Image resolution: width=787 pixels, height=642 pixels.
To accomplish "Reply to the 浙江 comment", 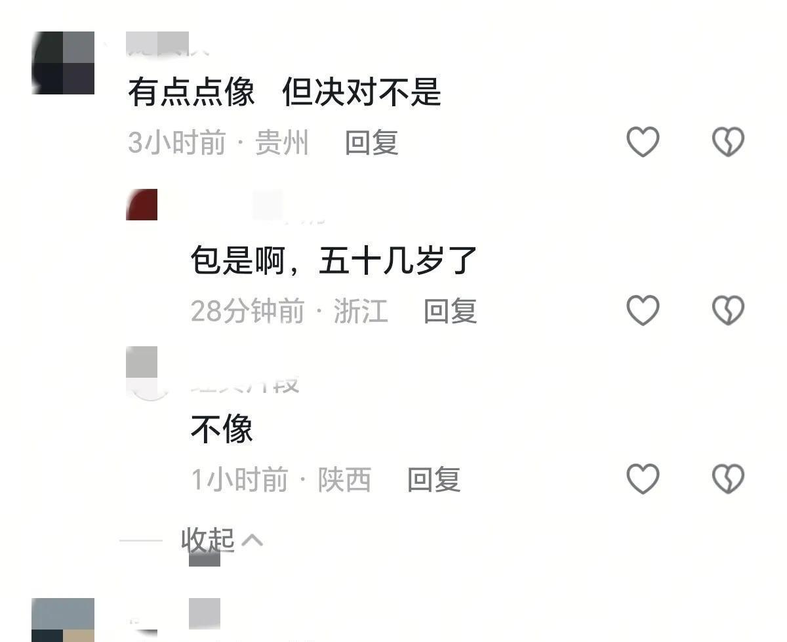I will pyautogui.click(x=450, y=311).
